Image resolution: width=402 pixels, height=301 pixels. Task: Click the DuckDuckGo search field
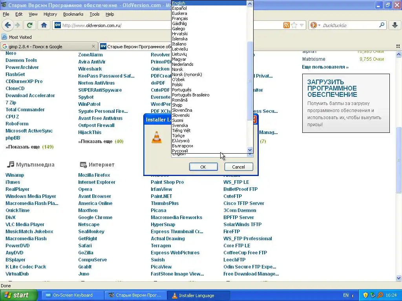[x=349, y=25]
